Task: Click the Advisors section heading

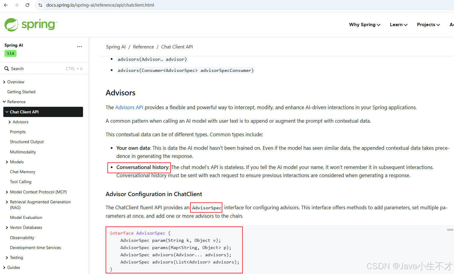Action: 121,93
